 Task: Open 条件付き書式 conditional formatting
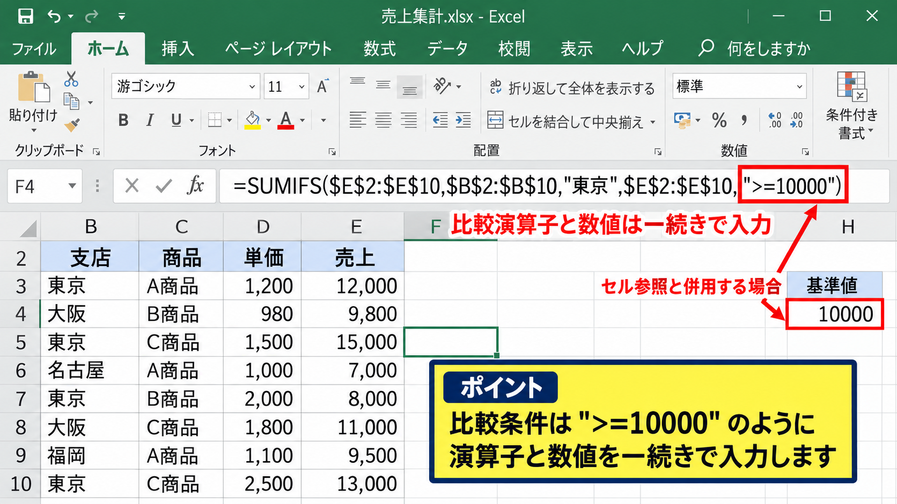[852, 106]
